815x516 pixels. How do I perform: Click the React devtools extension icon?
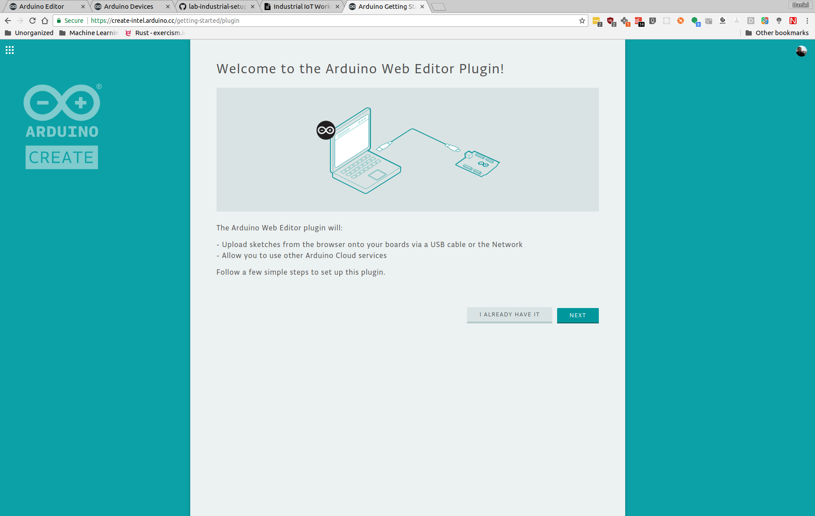[666, 21]
